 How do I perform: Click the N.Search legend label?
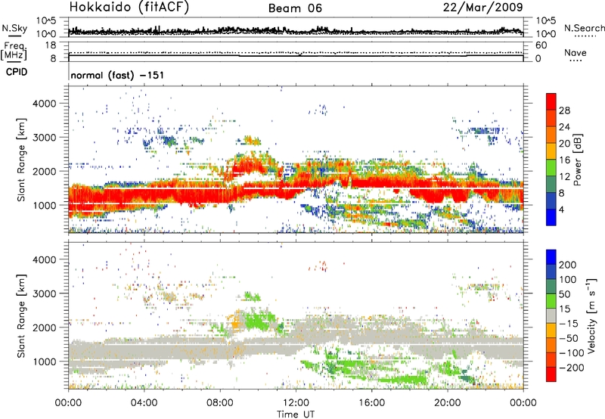tap(585, 28)
